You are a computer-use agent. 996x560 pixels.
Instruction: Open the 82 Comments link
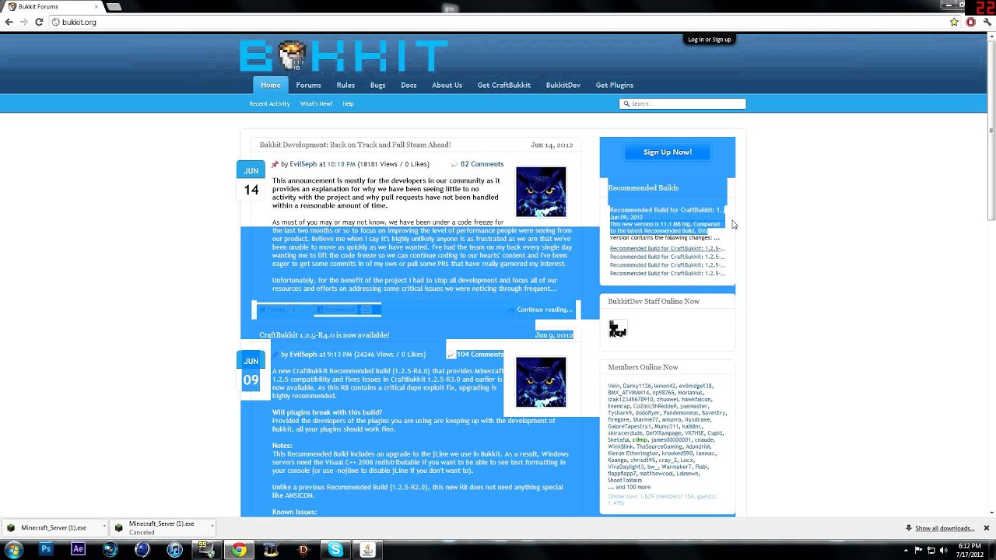[x=482, y=164]
